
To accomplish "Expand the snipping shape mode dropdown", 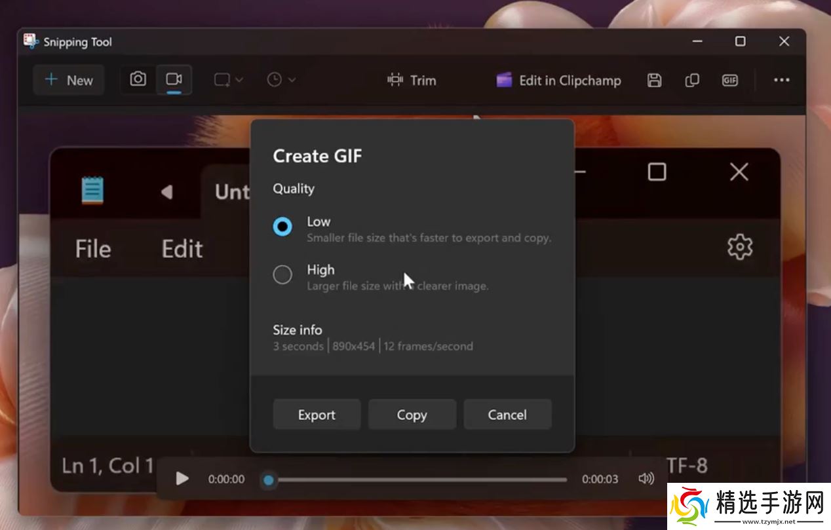I will (x=228, y=80).
